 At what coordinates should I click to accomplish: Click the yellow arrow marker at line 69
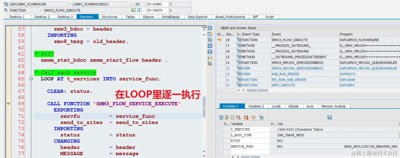tap(8, 103)
